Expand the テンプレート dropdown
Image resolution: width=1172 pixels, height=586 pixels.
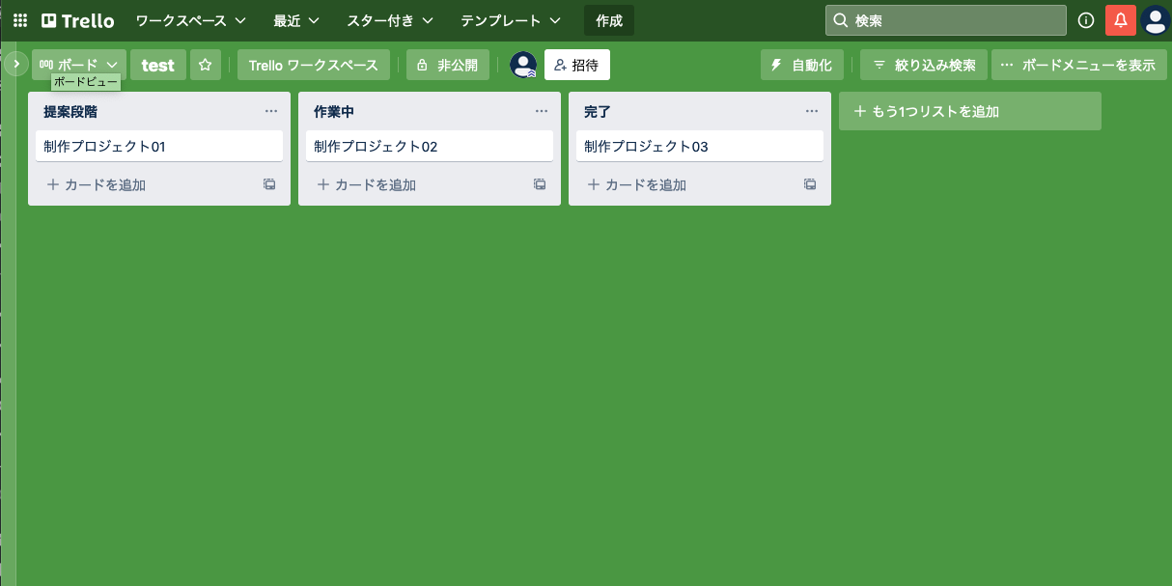click(x=511, y=20)
